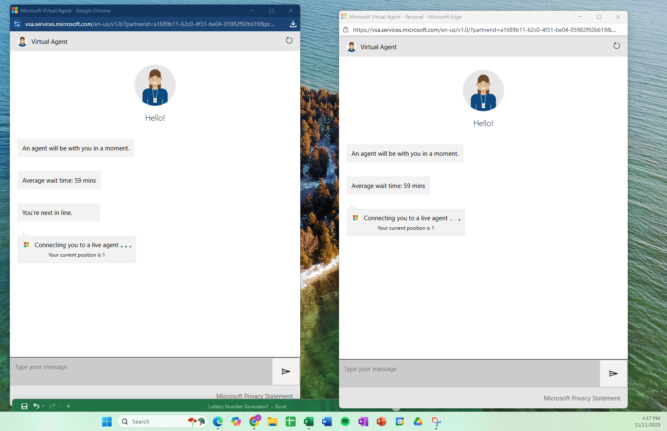Open Microsoft Edge from the taskbar
The width and height of the screenshot is (667, 431).
coord(218,421)
